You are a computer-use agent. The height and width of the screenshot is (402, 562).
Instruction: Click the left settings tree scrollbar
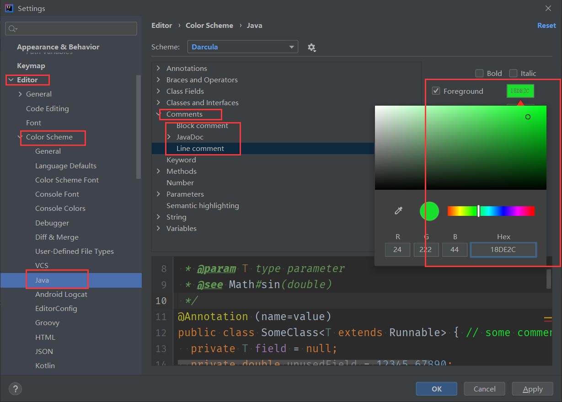(139, 127)
